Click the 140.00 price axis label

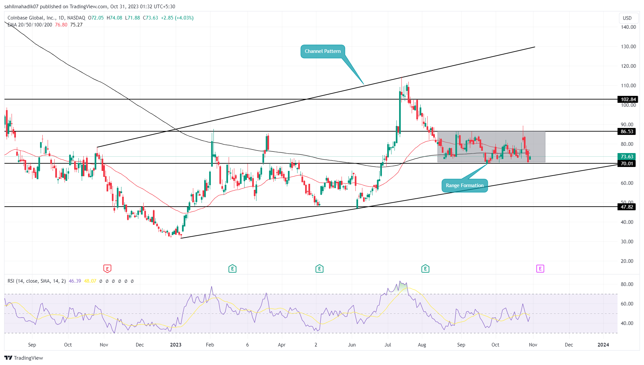(x=628, y=27)
